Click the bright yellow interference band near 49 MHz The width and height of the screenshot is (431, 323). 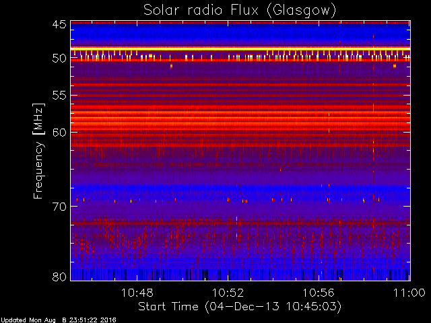click(x=240, y=48)
